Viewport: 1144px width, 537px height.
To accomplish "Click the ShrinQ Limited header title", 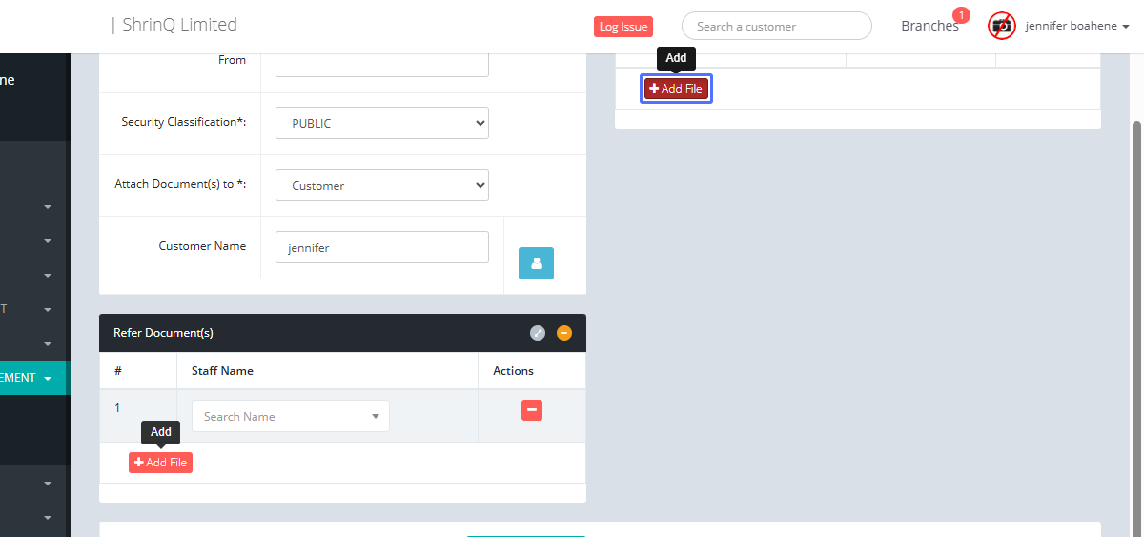I will (179, 25).
